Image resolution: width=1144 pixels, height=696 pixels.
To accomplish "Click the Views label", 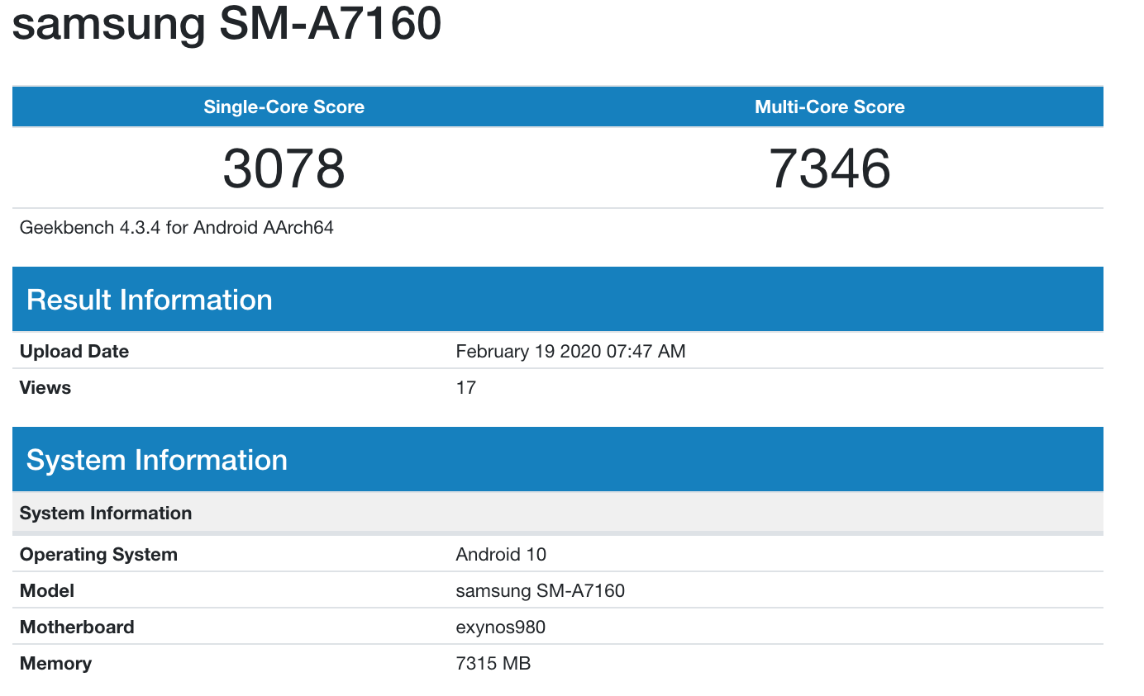I will 45,388.
